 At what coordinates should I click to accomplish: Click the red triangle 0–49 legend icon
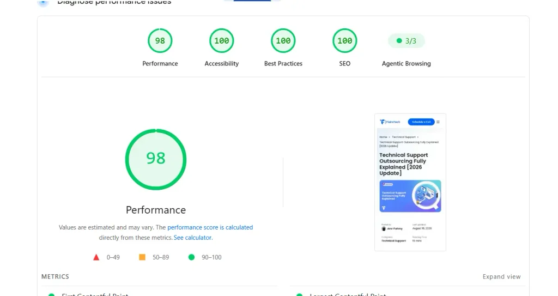[96, 257]
